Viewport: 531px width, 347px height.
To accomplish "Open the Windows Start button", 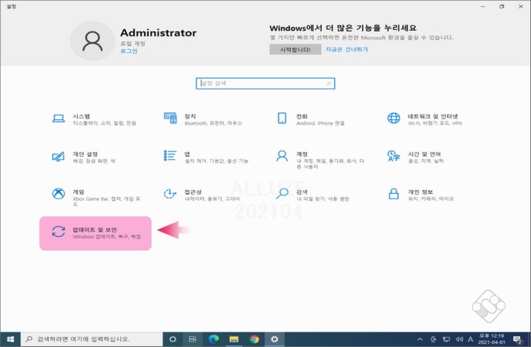I will [10, 339].
